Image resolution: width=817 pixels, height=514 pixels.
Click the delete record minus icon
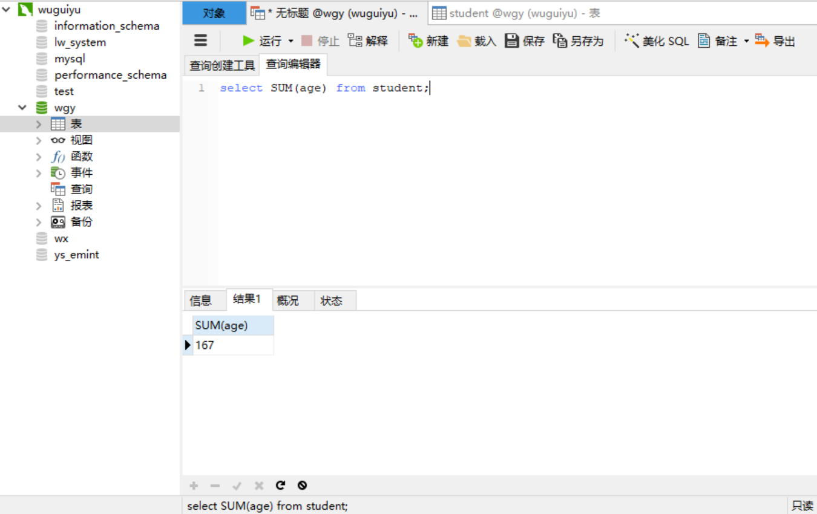coord(215,486)
